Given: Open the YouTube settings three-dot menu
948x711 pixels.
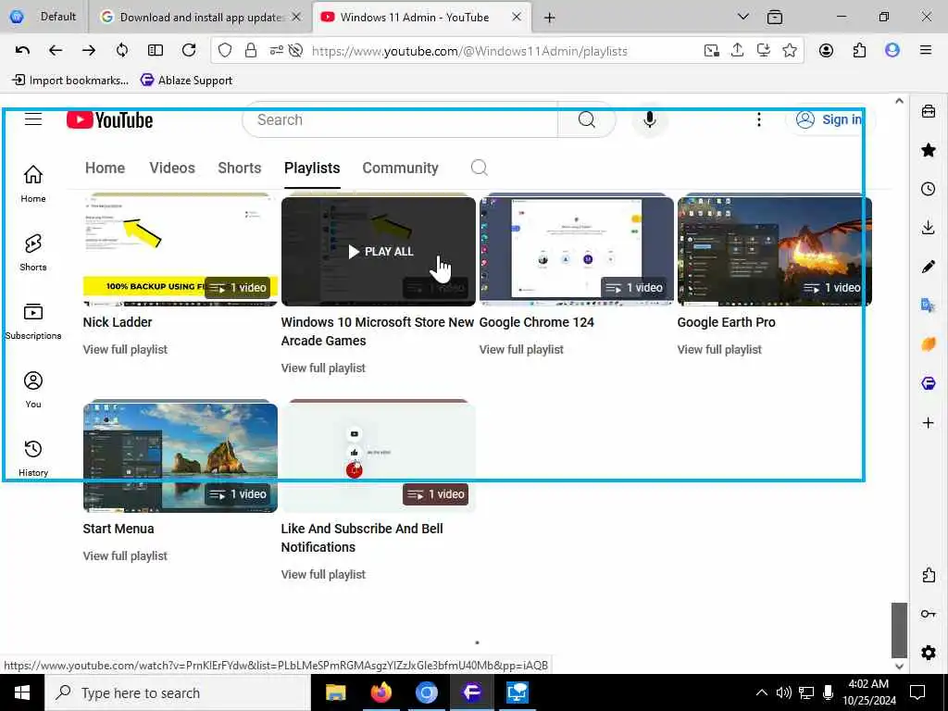Looking at the screenshot, I should tap(759, 119).
